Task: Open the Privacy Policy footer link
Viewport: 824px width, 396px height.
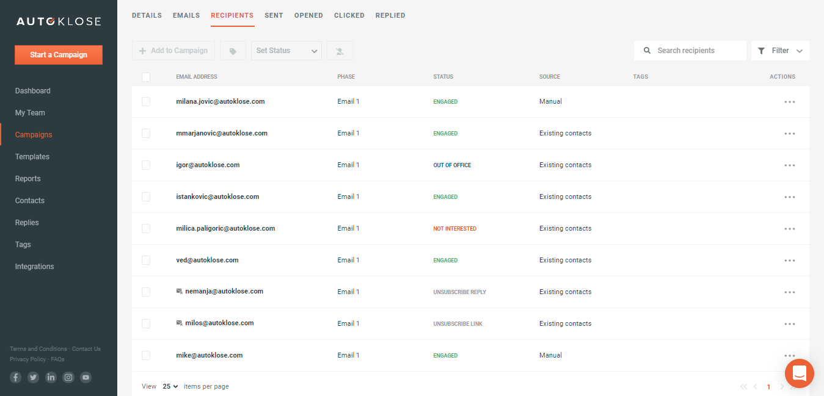Action: point(28,359)
